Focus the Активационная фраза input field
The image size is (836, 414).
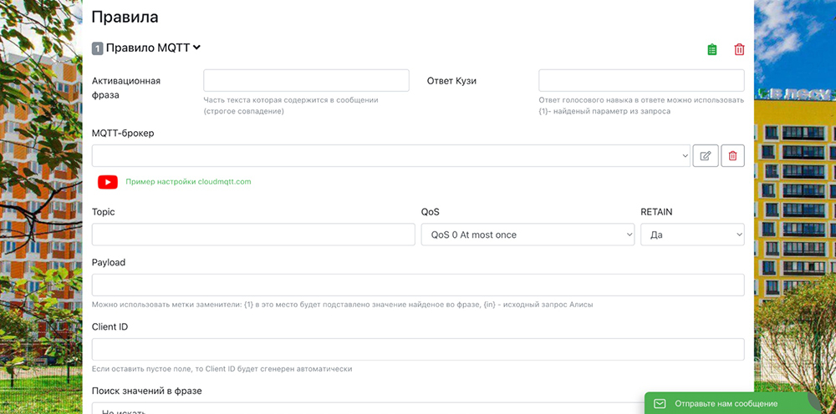click(x=306, y=80)
